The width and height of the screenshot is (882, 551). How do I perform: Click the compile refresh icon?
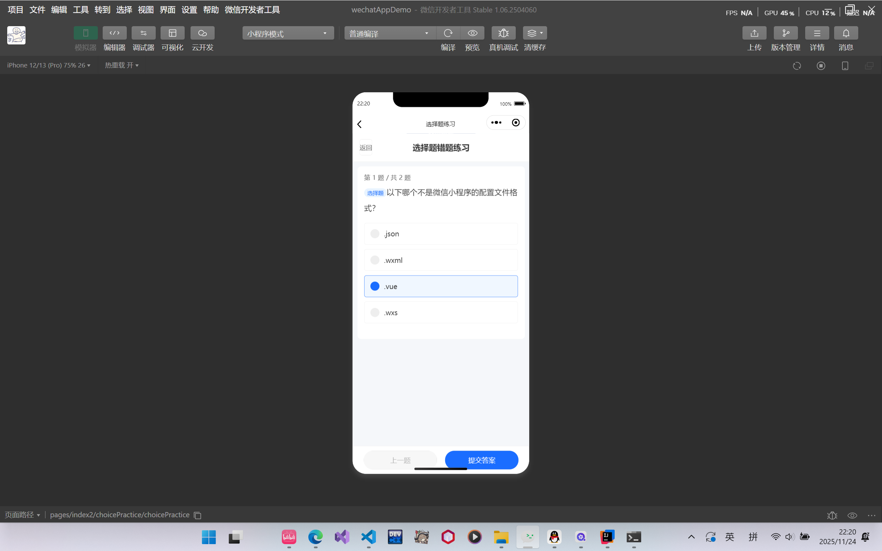coord(448,33)
